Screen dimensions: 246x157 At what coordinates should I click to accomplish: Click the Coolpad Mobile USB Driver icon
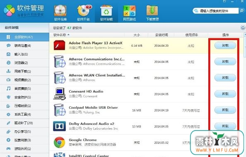tap(60, 110)
